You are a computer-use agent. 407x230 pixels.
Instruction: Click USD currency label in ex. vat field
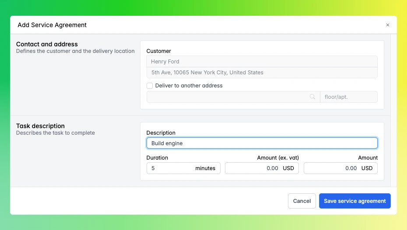[288, 168]
